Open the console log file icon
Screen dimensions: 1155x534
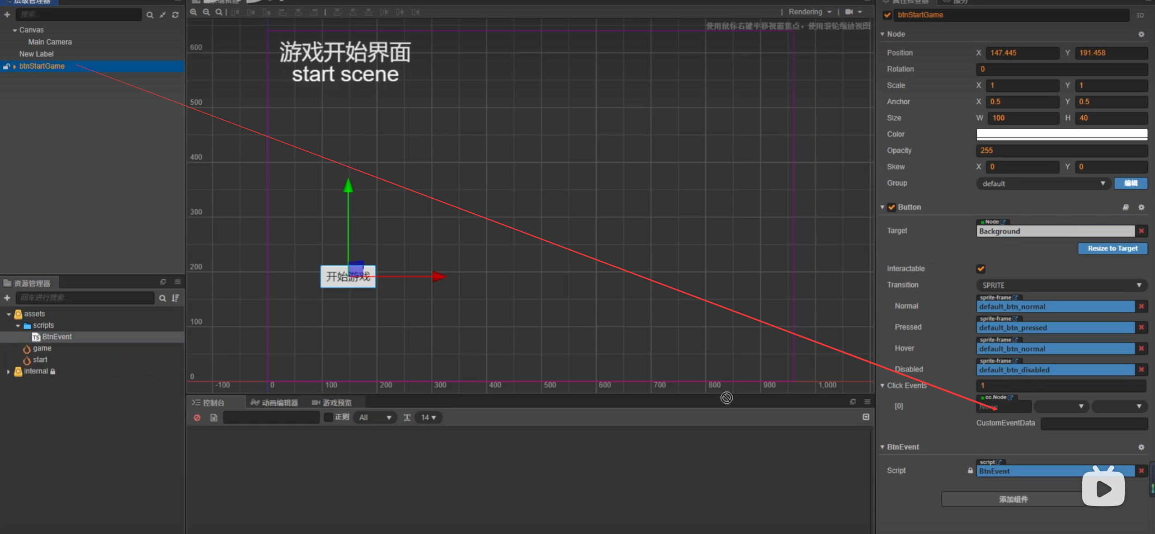pos(214,417)
